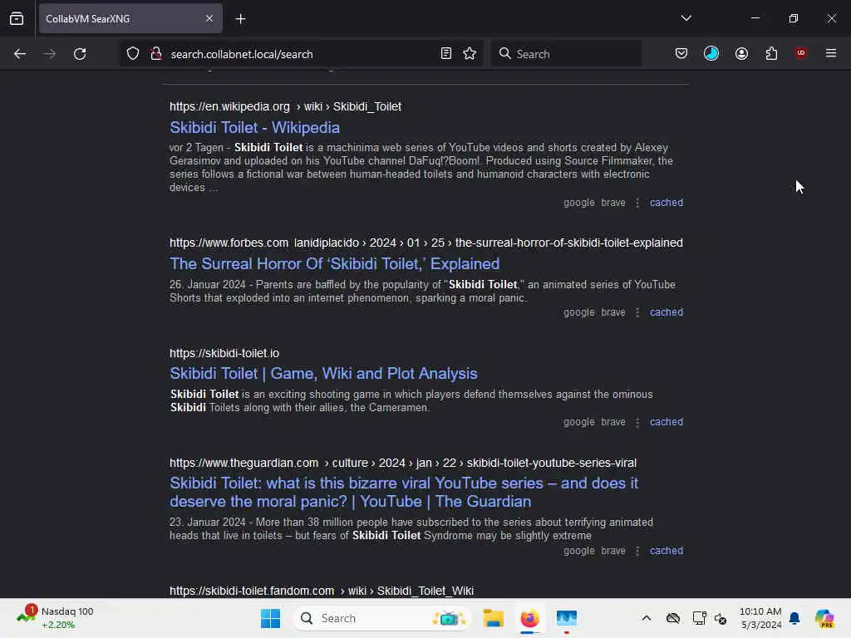Image resolution: width=851 pixels, height=638 pixels.
Task: Reload the current page
Action: click(80, 54)
